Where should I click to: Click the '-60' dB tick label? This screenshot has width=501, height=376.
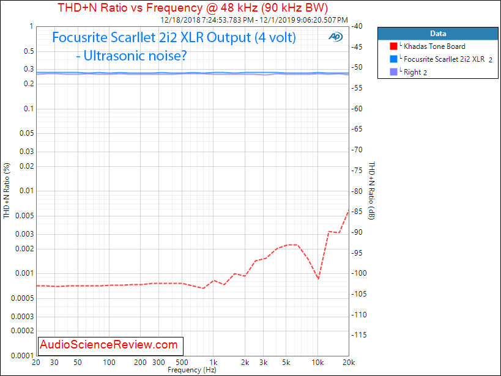point(357,109)
